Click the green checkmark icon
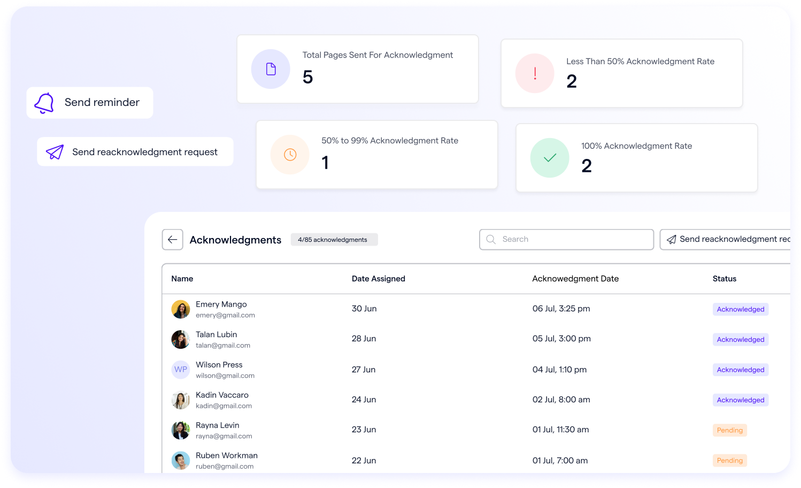 [x=550, y=158]
